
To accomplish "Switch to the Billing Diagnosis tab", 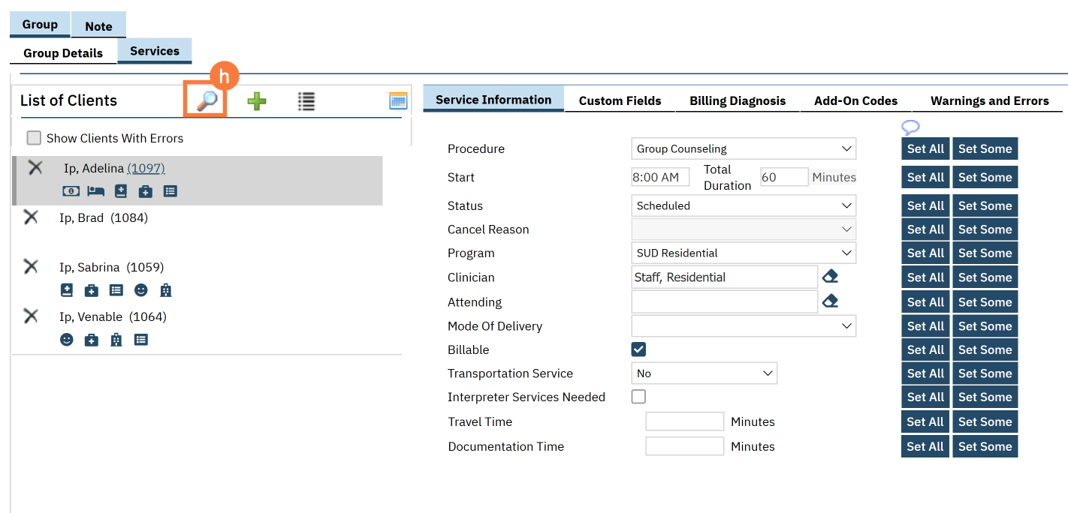I will tap(737, 100).
